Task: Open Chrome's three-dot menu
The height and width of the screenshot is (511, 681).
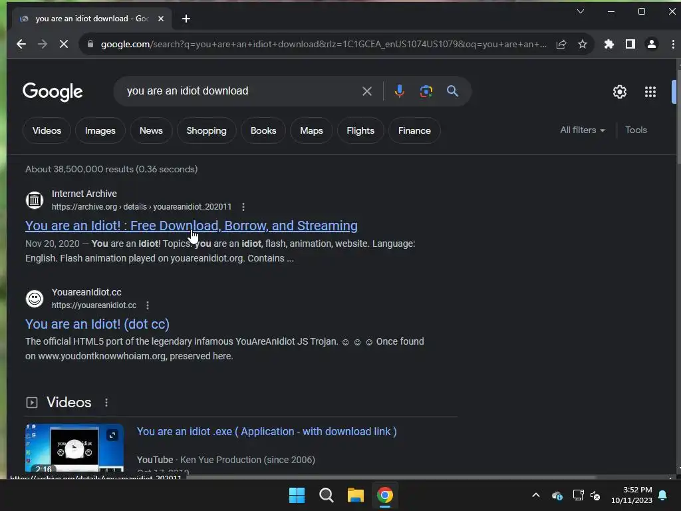Action: click(673, 44)
